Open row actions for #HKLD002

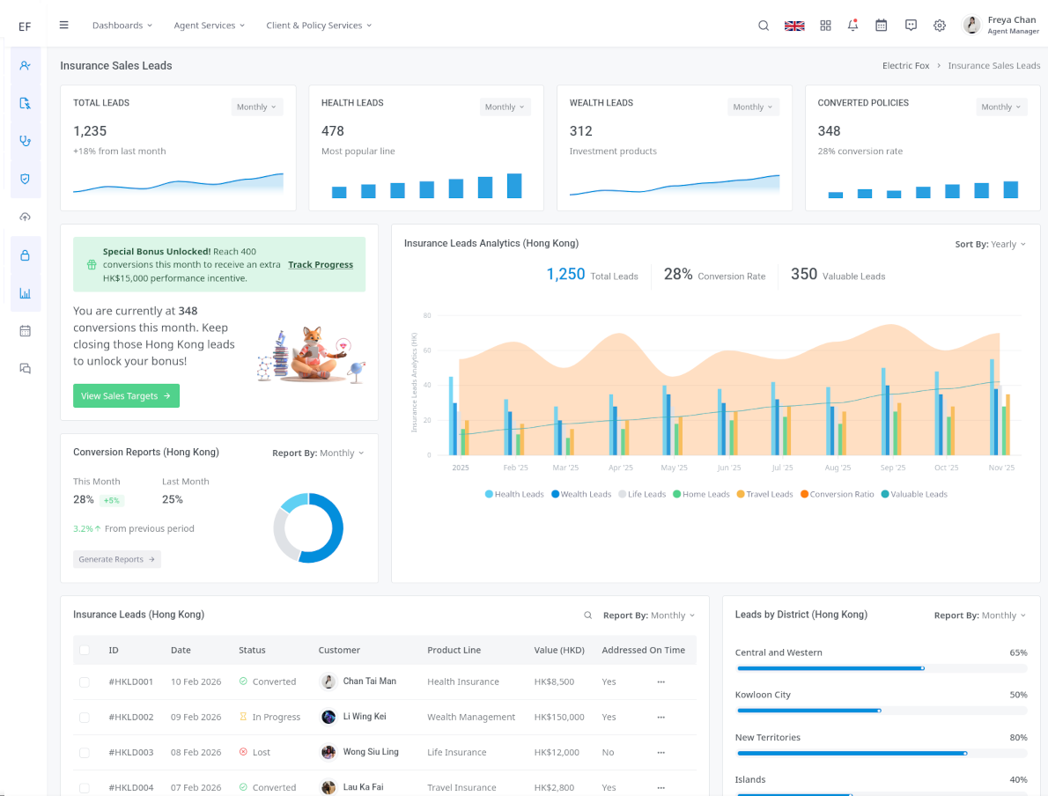(661, 717)
